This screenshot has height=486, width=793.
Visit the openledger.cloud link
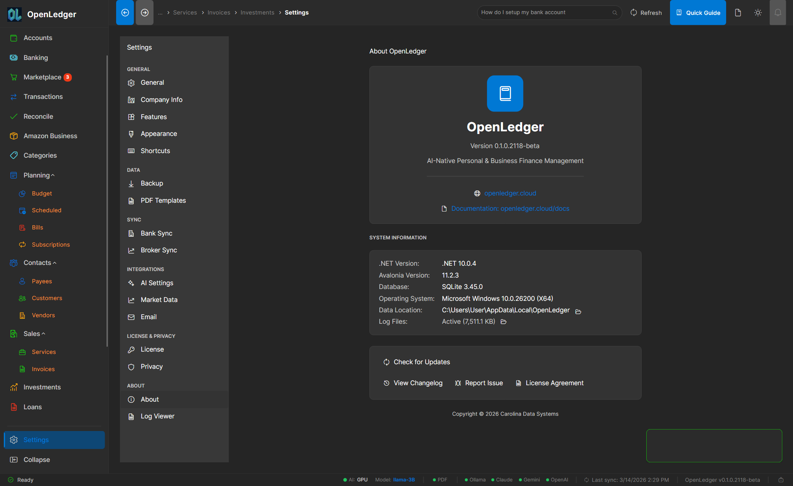[510, 193]
